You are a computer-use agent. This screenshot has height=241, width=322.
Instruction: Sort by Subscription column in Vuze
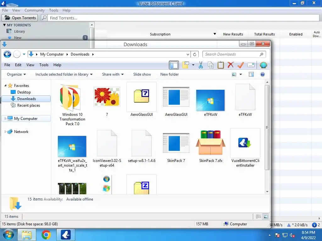(x=160, y=34)
